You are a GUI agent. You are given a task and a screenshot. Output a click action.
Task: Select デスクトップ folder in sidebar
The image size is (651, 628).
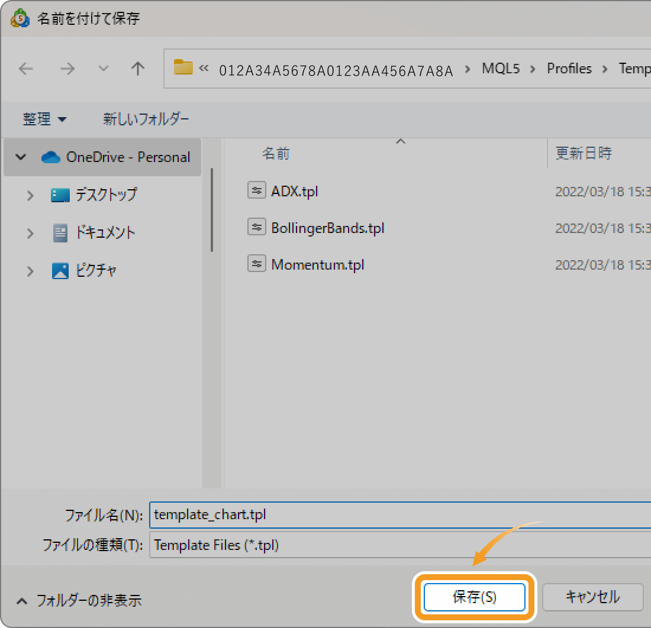tap(107, 195)
